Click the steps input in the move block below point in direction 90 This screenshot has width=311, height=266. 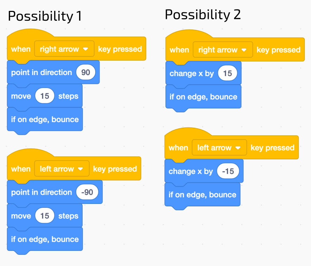tap(45, 96)
